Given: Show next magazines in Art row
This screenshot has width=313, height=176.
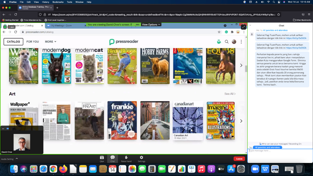Looking at the screenshot, I should click(241, 121).
